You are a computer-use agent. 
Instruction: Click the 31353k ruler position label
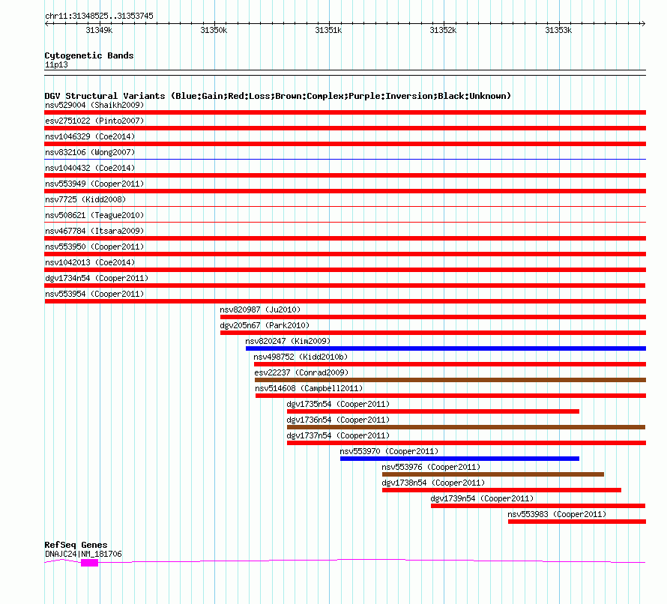click(558, 30)
